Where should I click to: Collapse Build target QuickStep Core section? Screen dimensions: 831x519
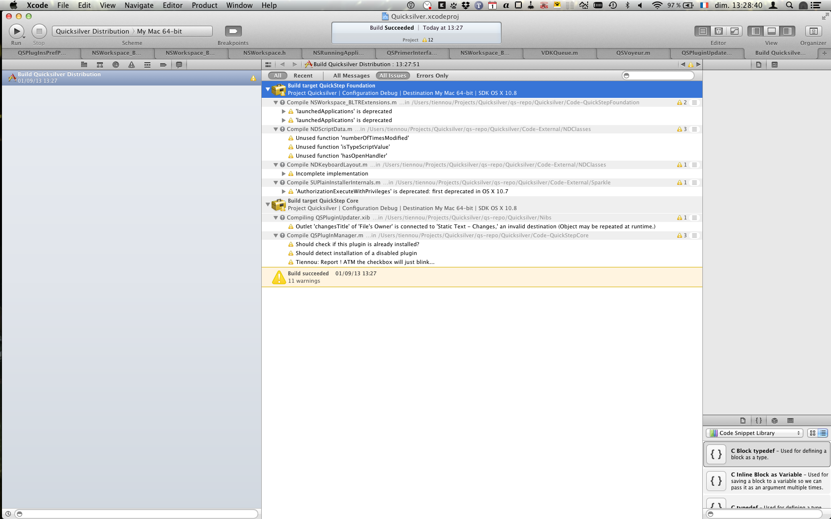point(268,204)
